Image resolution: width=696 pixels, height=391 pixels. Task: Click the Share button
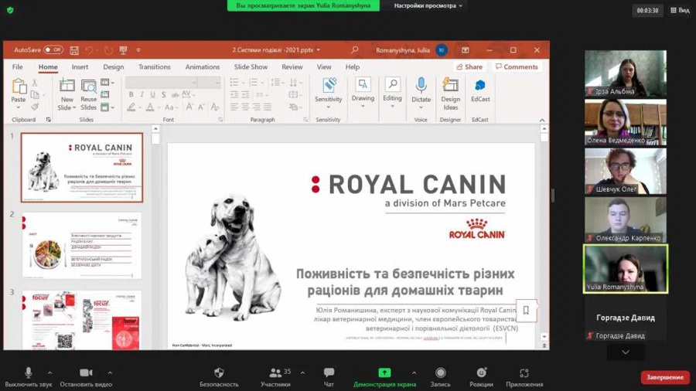[469, 67]
